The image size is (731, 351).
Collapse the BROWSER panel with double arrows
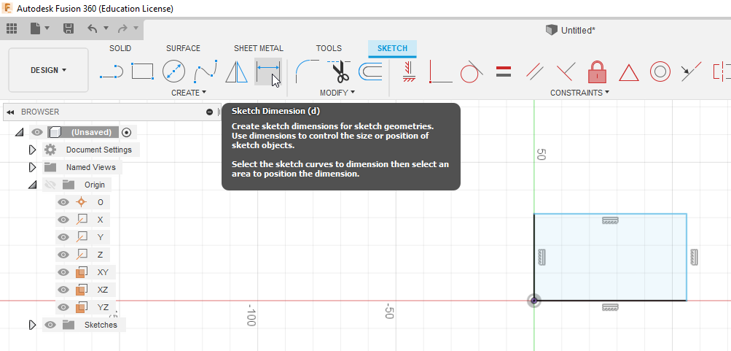tap(10, 112)
